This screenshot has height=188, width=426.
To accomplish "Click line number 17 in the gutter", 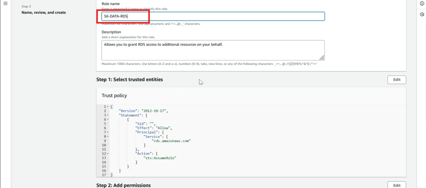I will (104, 175).
